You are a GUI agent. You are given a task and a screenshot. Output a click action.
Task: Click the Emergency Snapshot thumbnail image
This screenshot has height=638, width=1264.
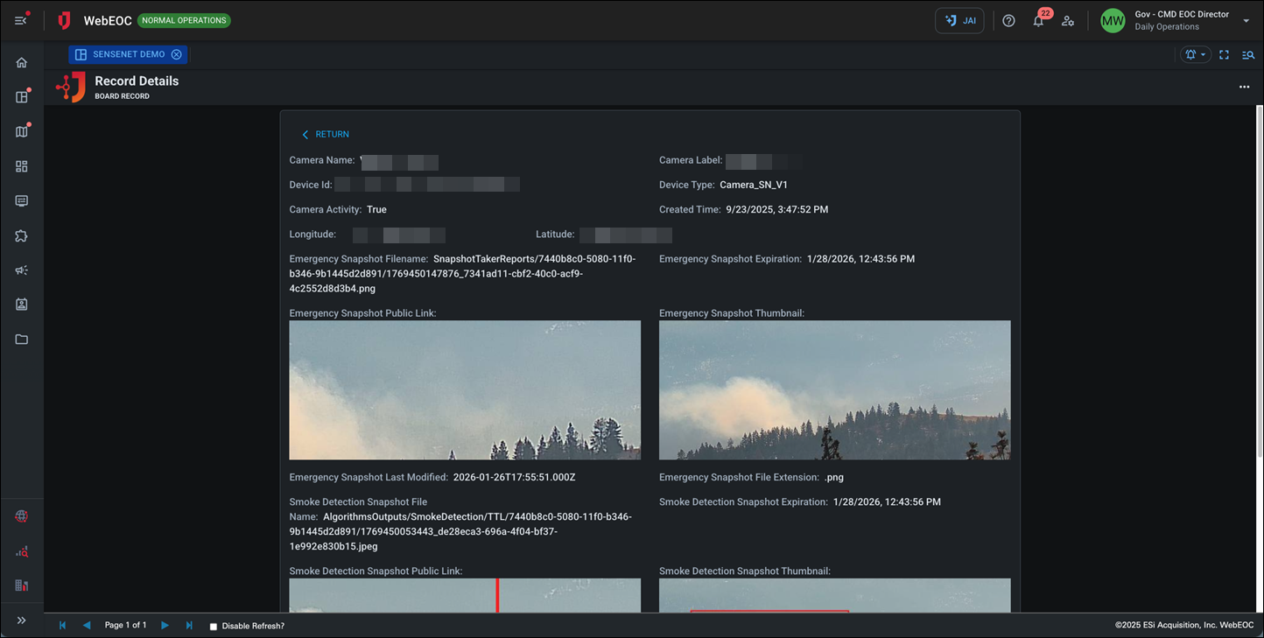(834, 389)
